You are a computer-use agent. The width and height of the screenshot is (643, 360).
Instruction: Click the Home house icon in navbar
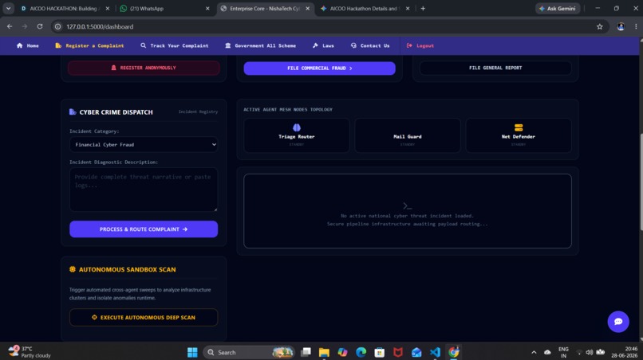(x=20, y=45)
